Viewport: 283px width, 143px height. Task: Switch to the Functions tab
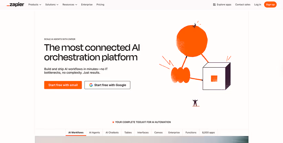tap(191, 133)
